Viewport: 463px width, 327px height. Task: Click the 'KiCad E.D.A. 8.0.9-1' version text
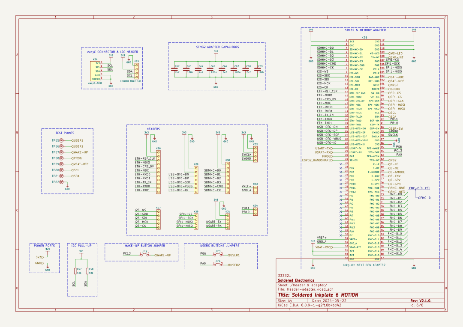coord(310,305)
